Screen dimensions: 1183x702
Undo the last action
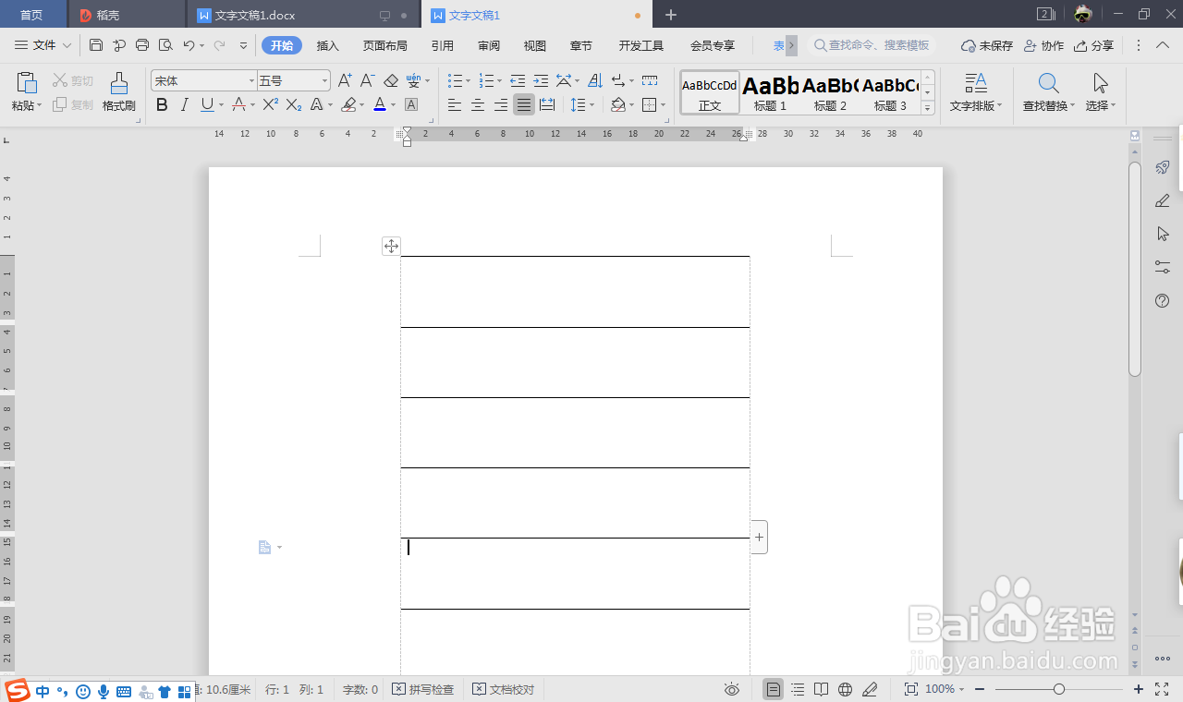[x=189, y=45]
